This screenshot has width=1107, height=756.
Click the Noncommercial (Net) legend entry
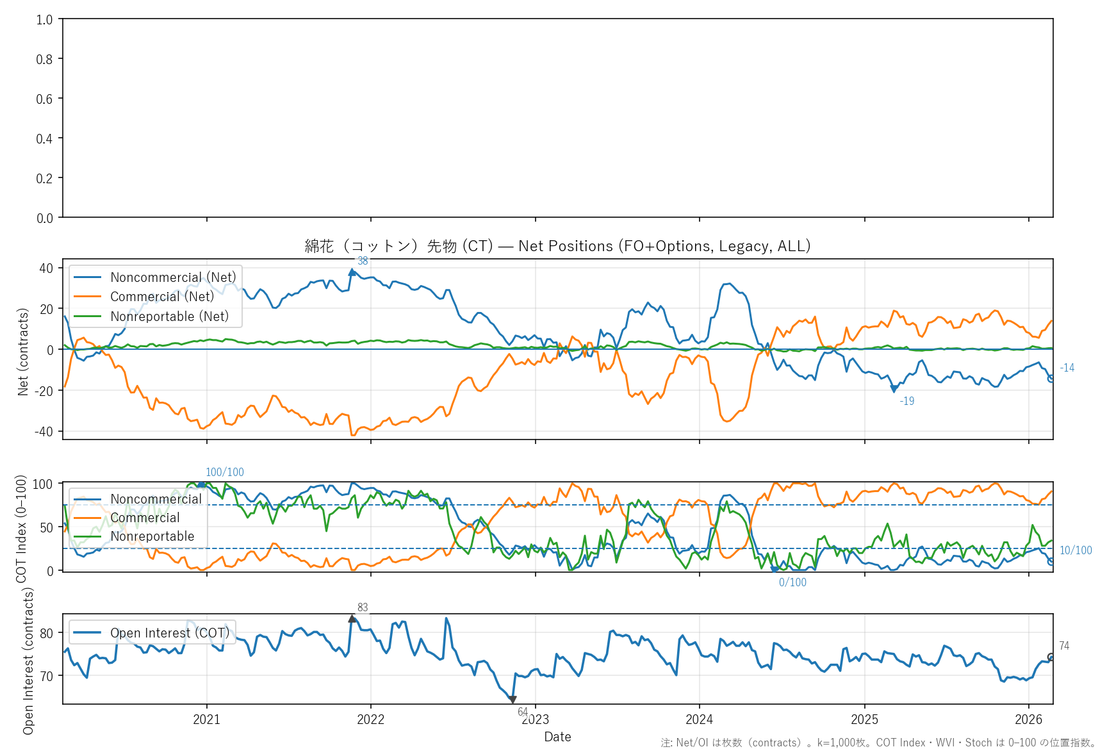pyautogui.click(x=173, y=277)
